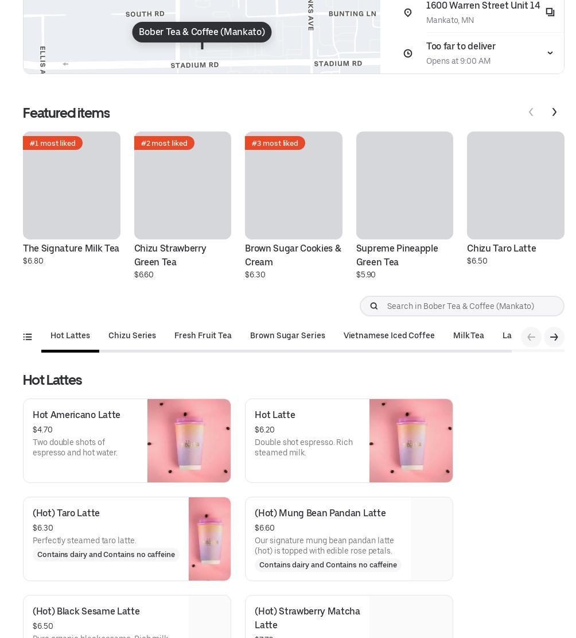Open the Vietnamese Iced Coffee tab
Screen dimensions: 576x638
click(x=389, y=336)
